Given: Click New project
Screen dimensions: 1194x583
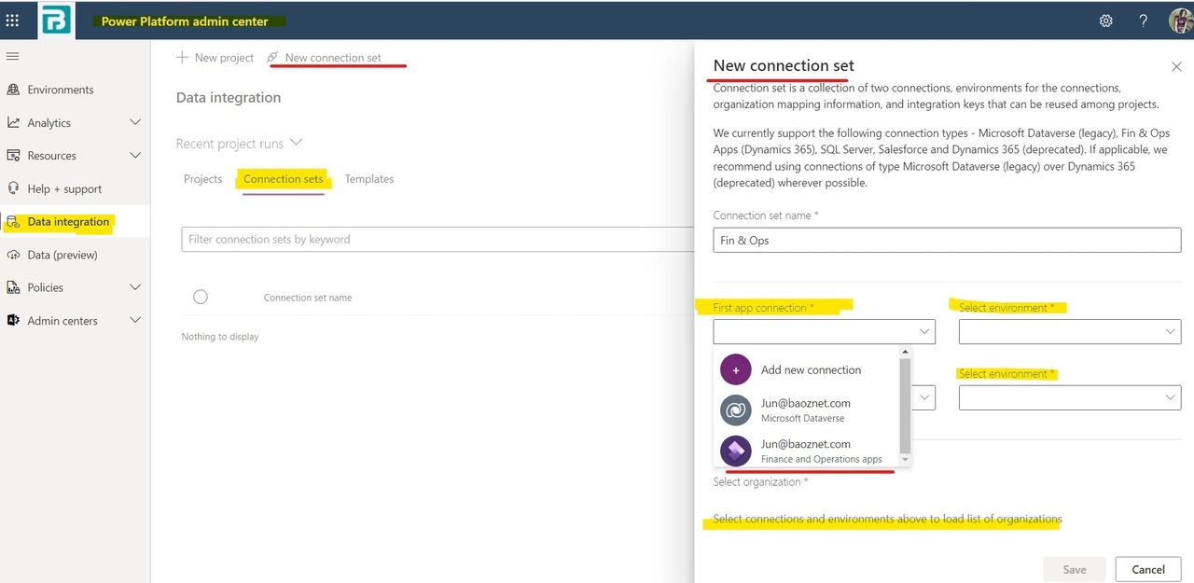Looking at the screenshot, I should [x=215, y=57].
